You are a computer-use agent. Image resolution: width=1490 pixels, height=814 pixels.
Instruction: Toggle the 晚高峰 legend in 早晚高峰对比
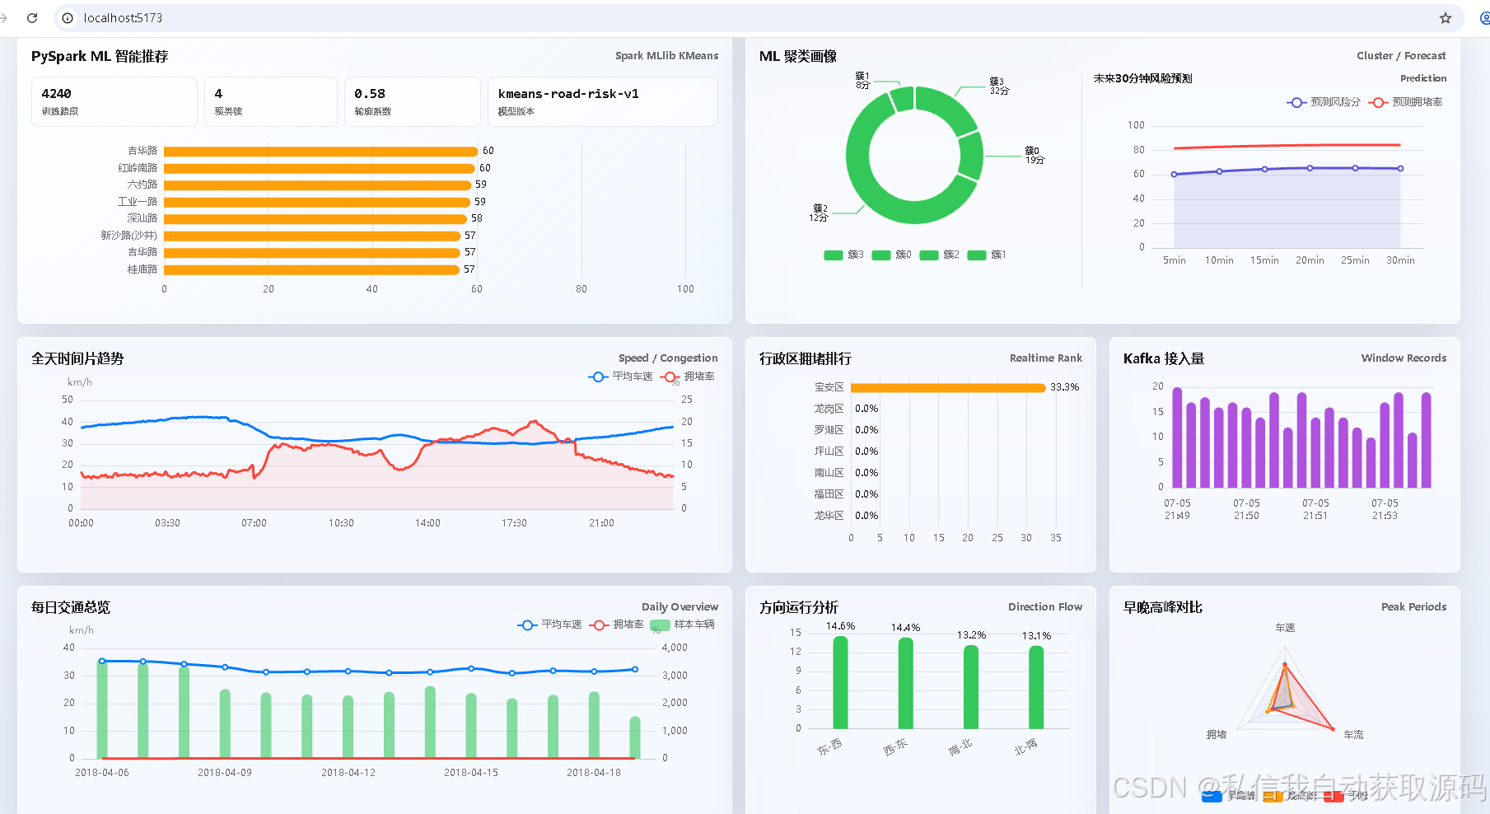(x=1289, y=795)
